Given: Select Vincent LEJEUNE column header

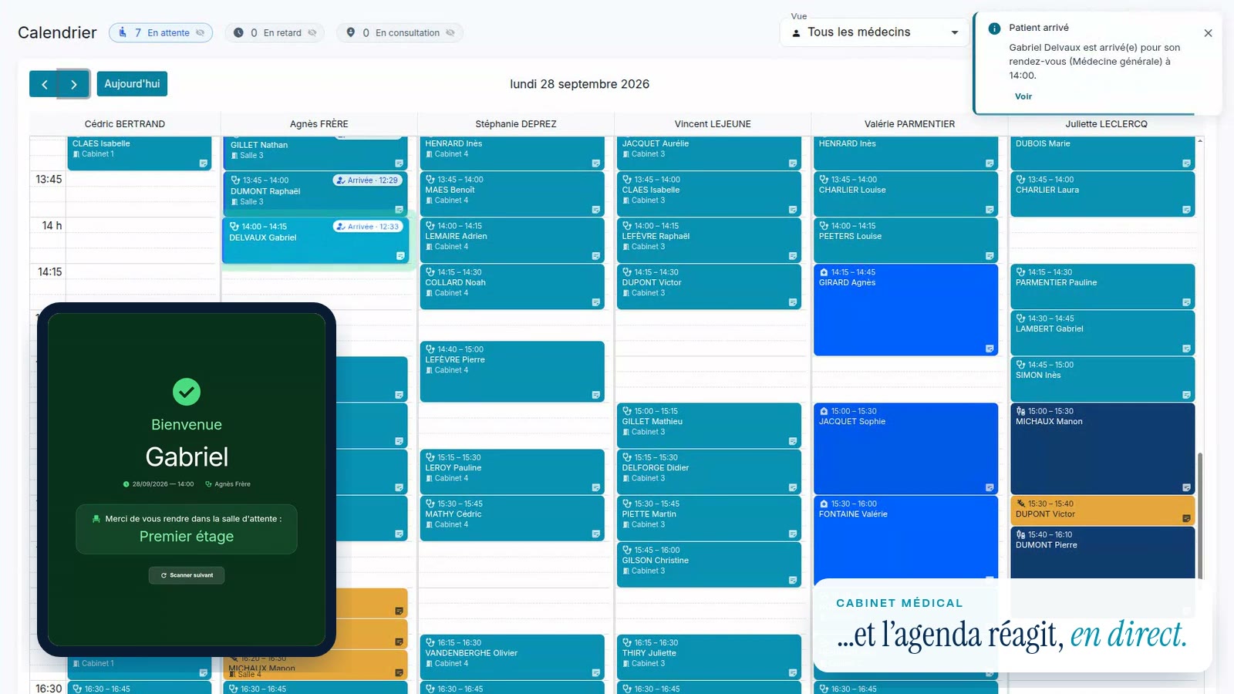Looking at the screenshot, I should [713, 124].
